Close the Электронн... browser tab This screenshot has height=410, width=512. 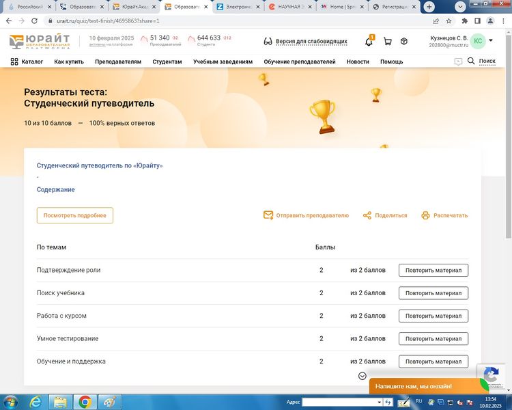click(258, 7)
